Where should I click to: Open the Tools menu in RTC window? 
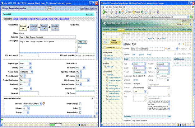pos(120,7)
